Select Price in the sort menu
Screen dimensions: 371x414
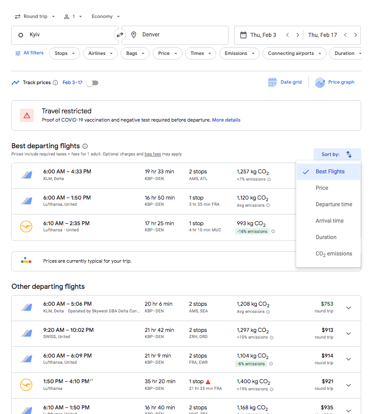click(322, 188)
